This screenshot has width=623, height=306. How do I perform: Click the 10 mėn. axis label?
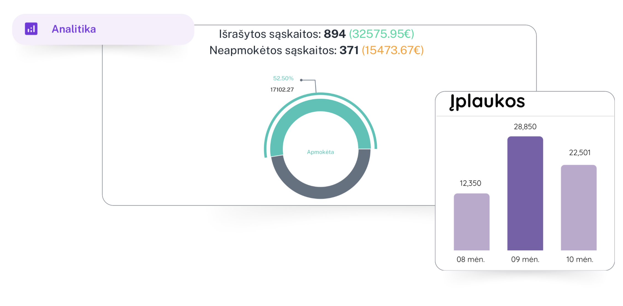(x=579, y=259)
